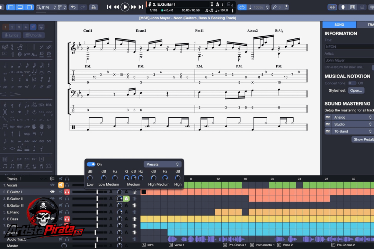
Task: Fast forward to the next bar
Action: point(134,7)
